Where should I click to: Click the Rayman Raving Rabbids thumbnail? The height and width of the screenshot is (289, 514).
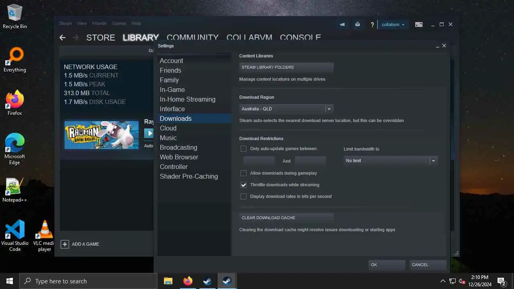point(102,135)
